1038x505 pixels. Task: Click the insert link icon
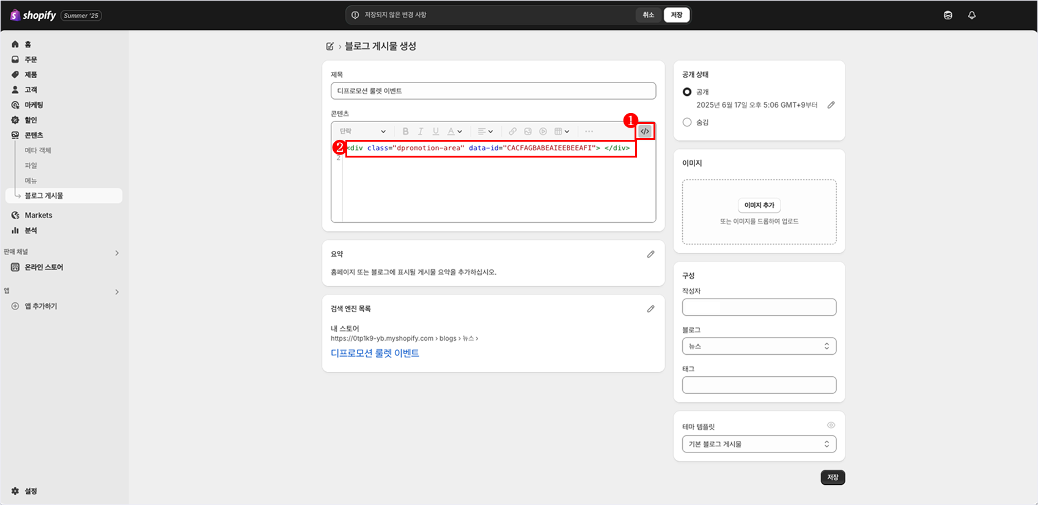tap(512, 131)
